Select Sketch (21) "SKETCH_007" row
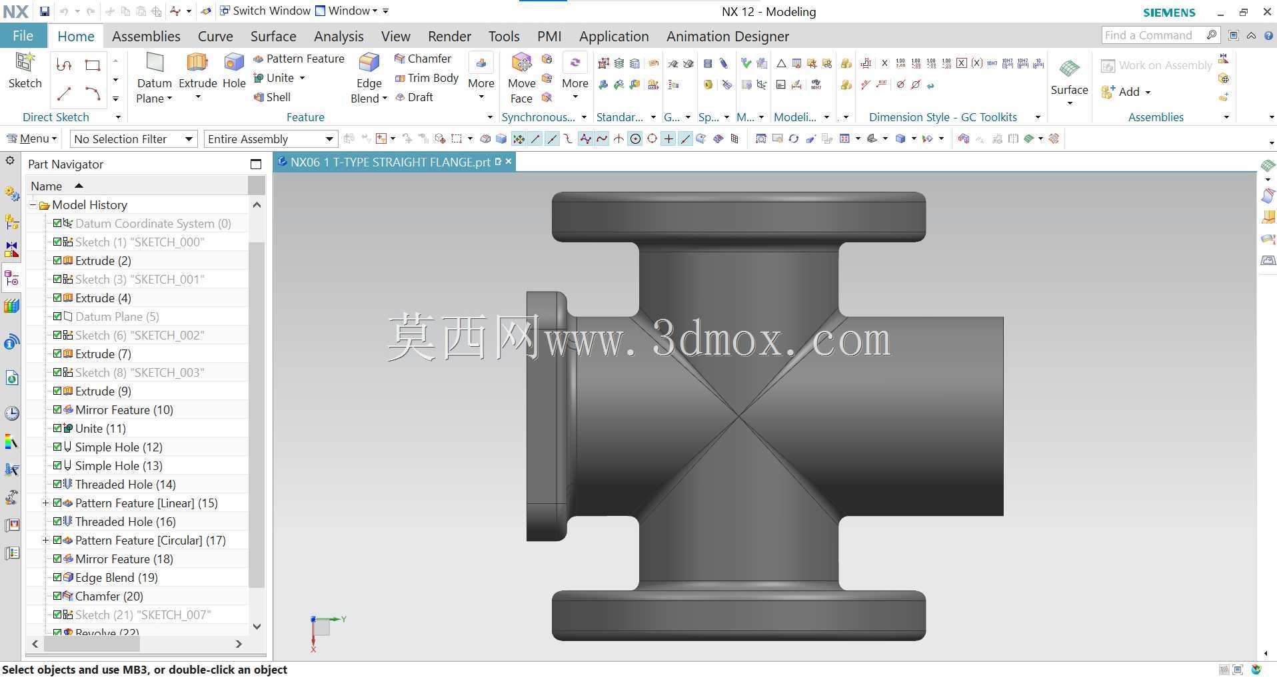 [137, 614]
